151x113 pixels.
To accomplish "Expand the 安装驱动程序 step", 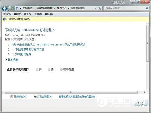I will 23,54.
